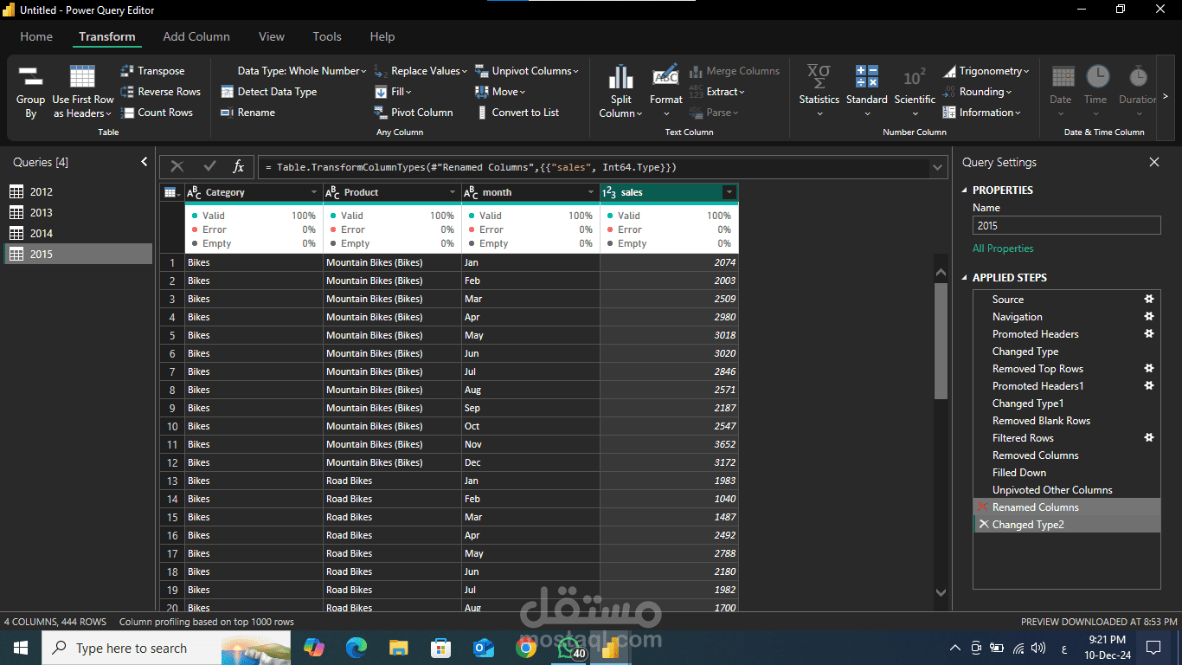Open the Extract dropdown

coord(716,92)
